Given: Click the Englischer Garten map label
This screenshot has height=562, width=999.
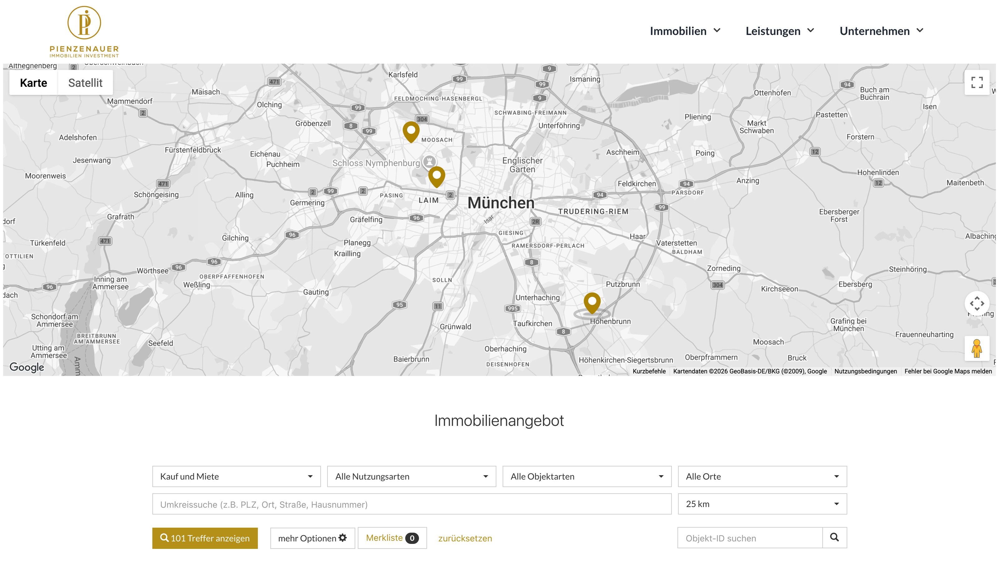Looking at the screenshot, I should (x=522, y=165).
